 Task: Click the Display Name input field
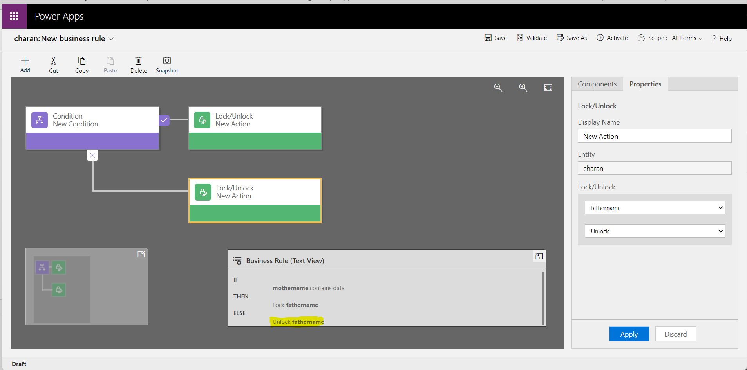(655, 136)
